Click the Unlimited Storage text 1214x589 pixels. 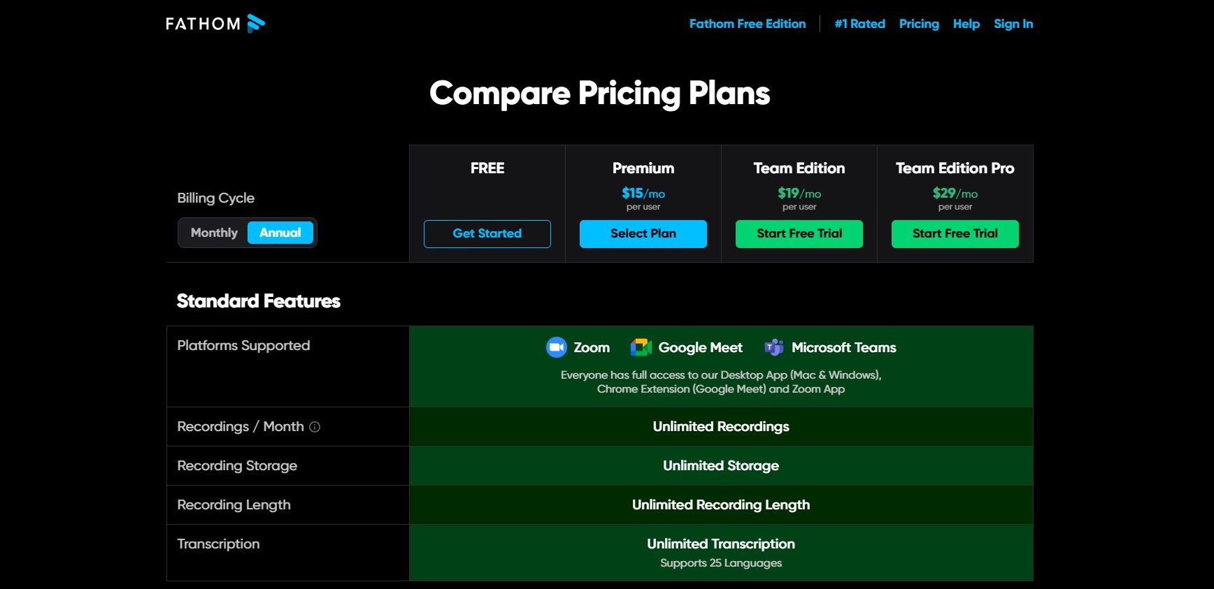pyautogui.click(x=721, y=466)
